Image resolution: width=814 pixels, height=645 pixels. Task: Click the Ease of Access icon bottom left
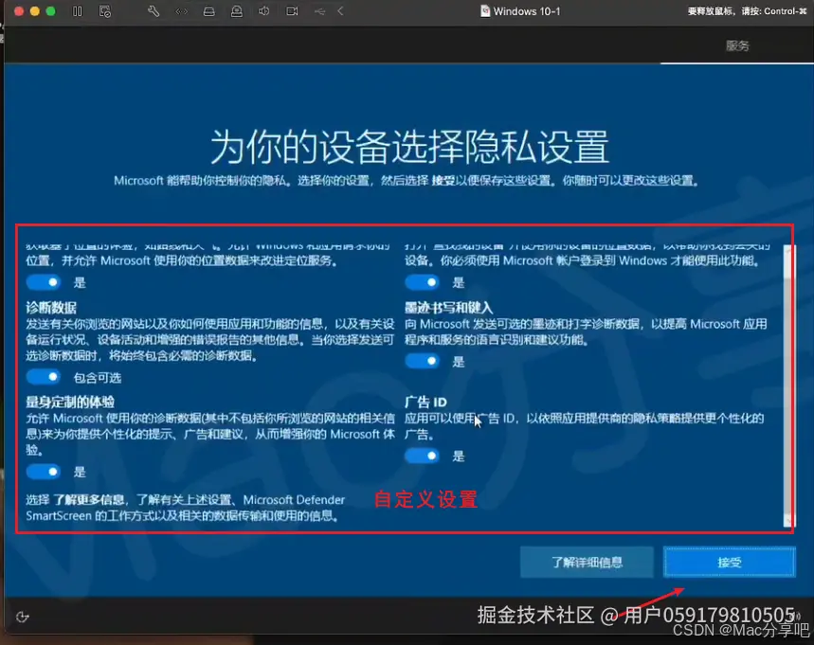coord(22,617)
